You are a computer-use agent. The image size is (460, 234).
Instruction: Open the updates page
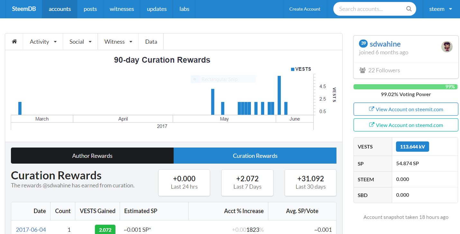point(157,9)
